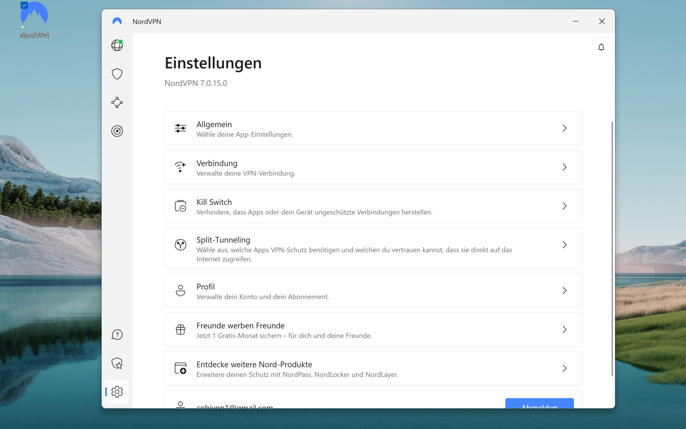This screenshot has width=686, height=429.
Task: Click 'Verwalte dein Konto und dein Abonnement.' text
Action: [x=263, y=297]
